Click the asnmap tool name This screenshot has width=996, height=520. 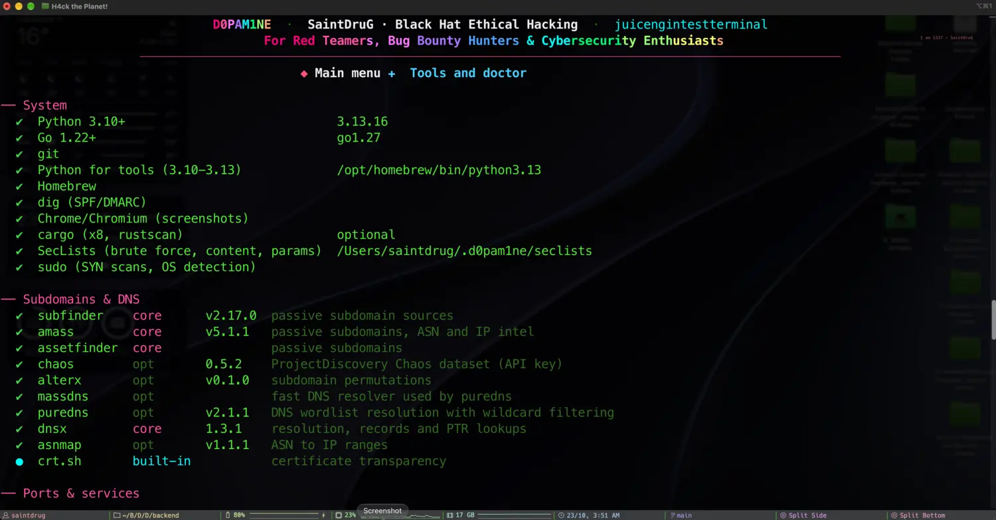tap(59, 445)
